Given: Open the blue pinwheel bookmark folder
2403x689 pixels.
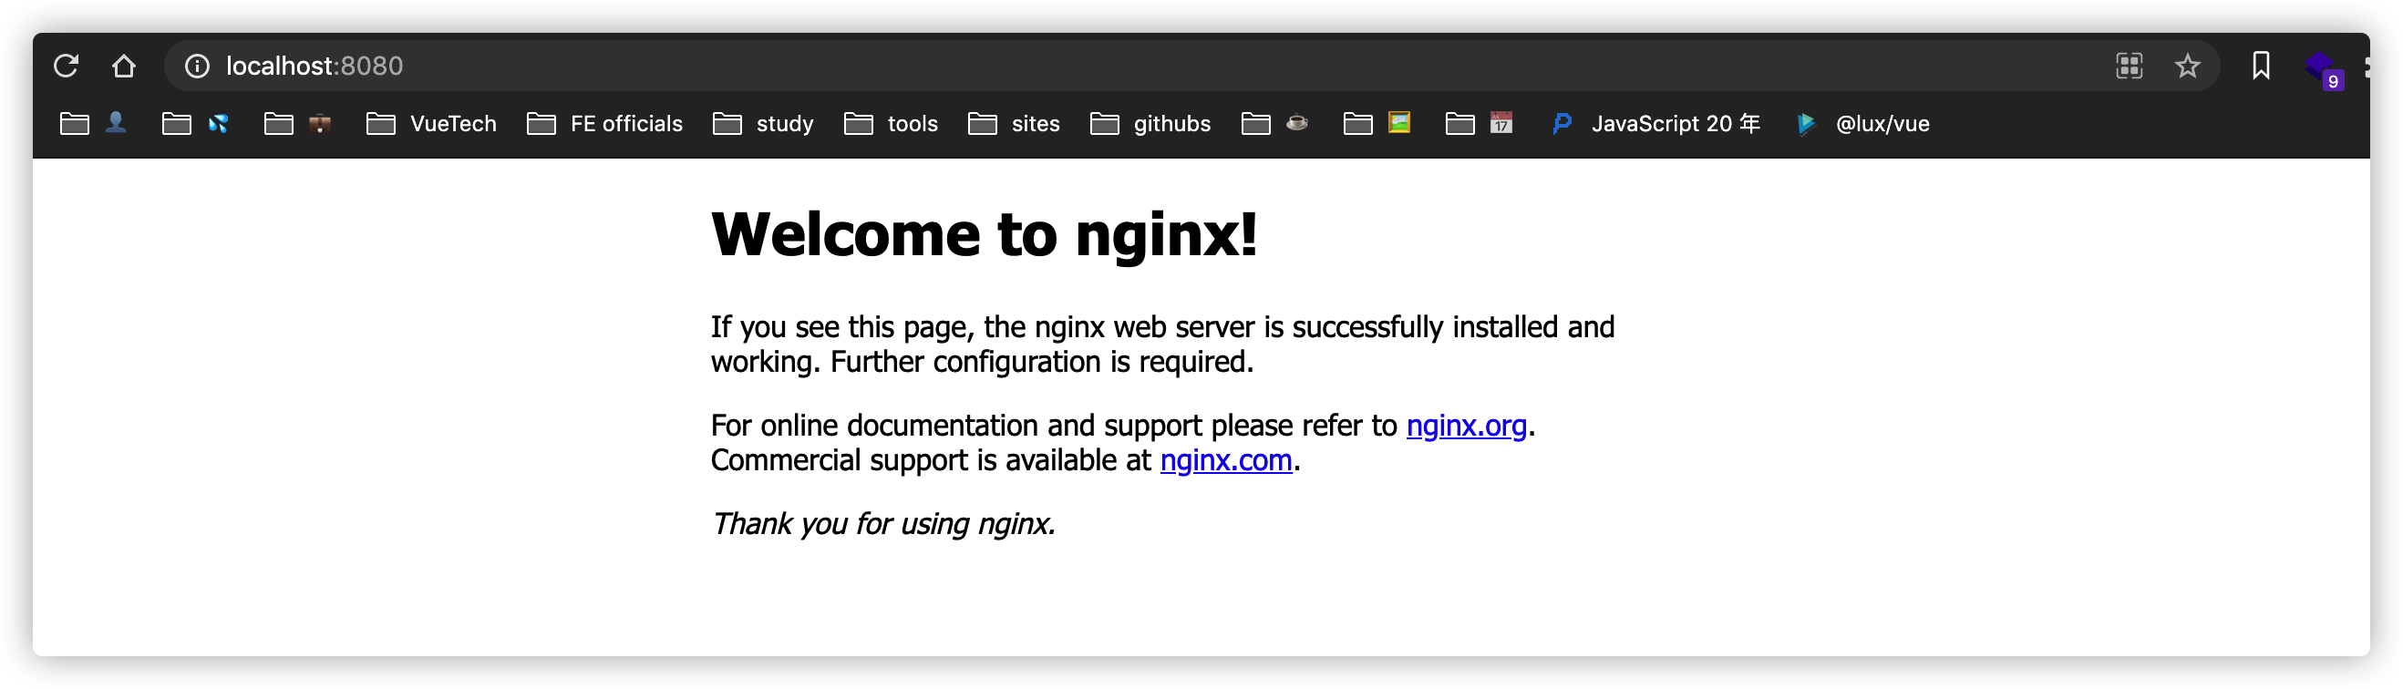Looking at the screenshot, I should click(196, 124).
